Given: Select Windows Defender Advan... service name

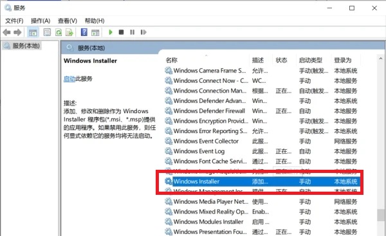Looking at the screenshot, I should [210, 101].
